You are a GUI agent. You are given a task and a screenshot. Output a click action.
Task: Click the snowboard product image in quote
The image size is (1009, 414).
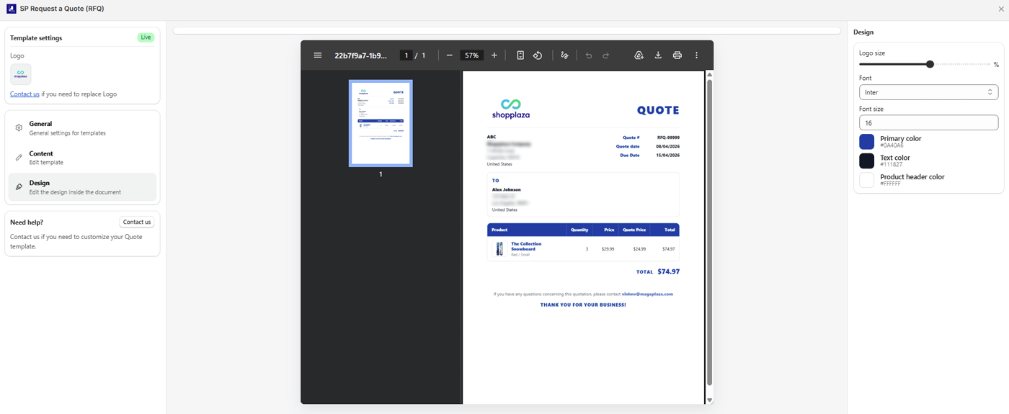(500, 249)
